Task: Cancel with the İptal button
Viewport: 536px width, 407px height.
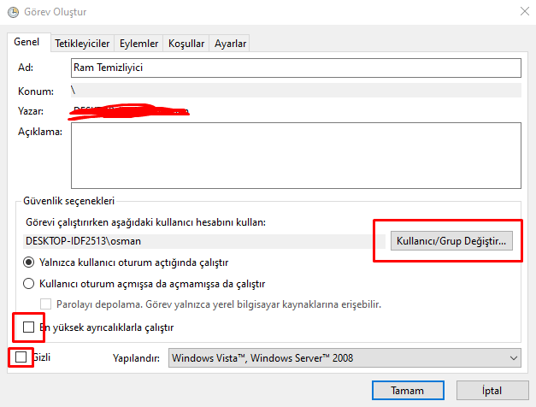Action: pos(492,390)
